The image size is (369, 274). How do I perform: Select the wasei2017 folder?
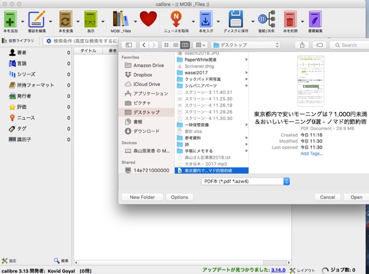click(x=211, y=73)
